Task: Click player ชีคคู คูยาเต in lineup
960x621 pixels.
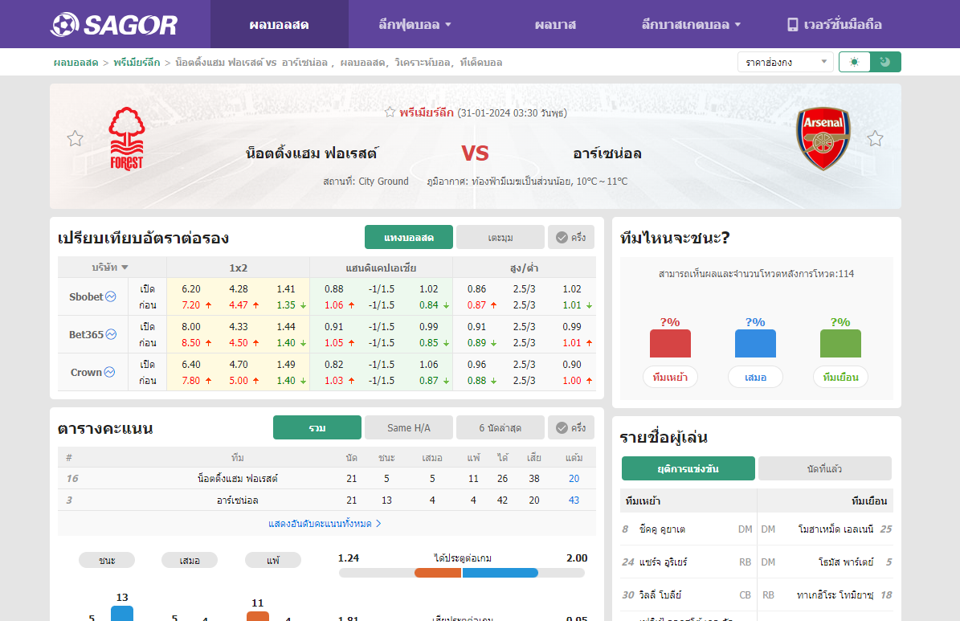Action: 662,529
